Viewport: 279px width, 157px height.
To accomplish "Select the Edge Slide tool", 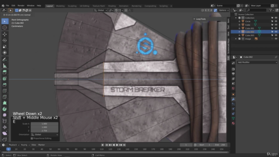I will click(x=5, y=121).
